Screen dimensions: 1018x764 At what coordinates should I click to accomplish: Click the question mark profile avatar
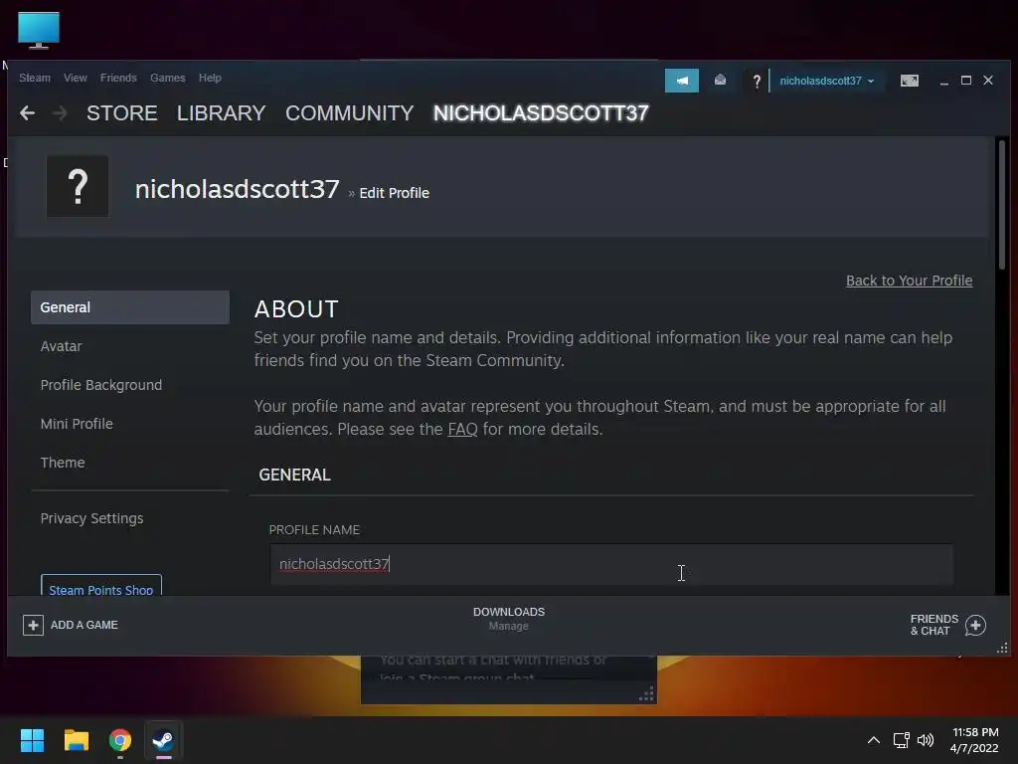[78, 186]
